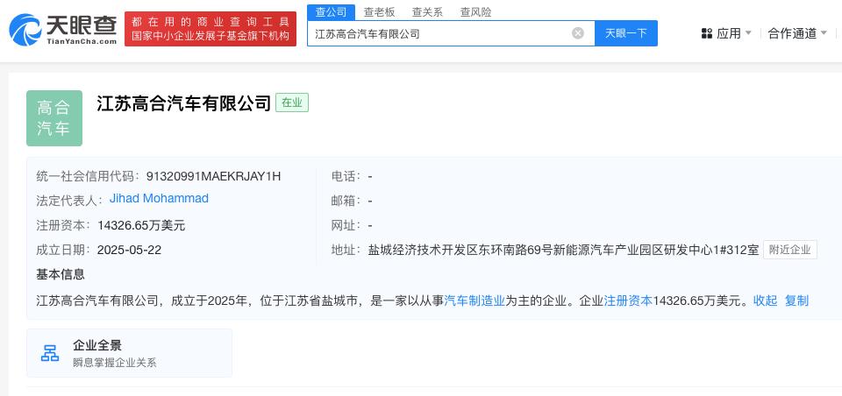Click the 法定代表人 label
Screen dimensions: 842x396
67,201
